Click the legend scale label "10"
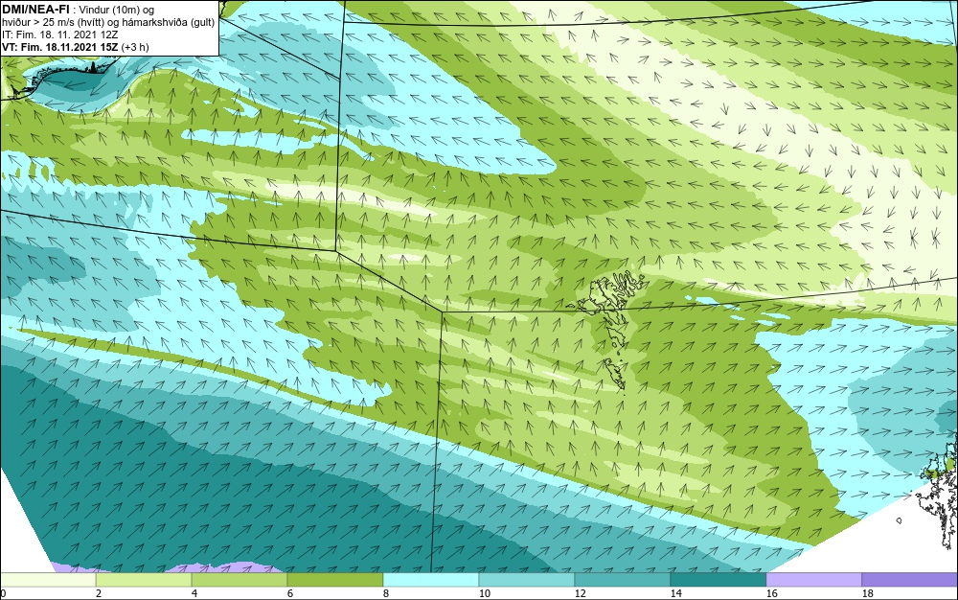 click(485, 593)
